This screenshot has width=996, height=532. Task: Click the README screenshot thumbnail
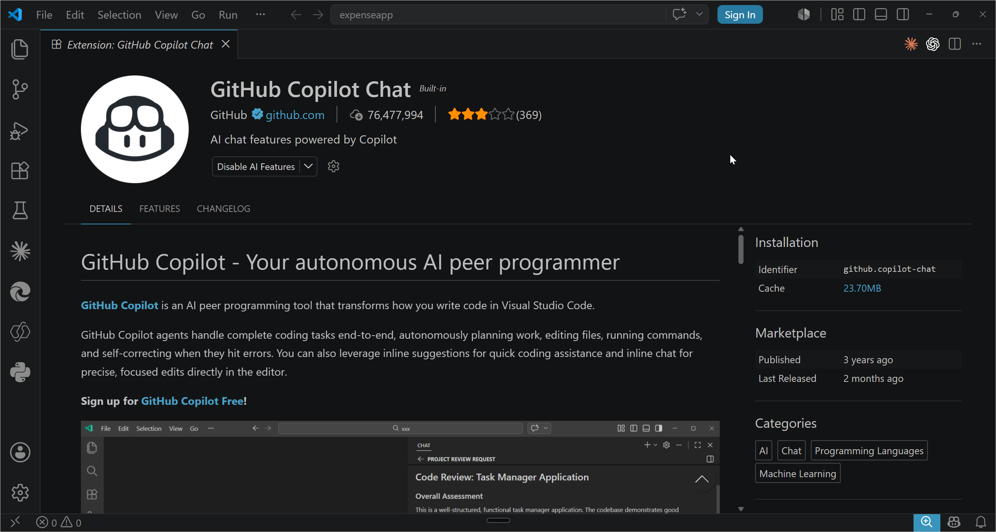tap(400, 467)
